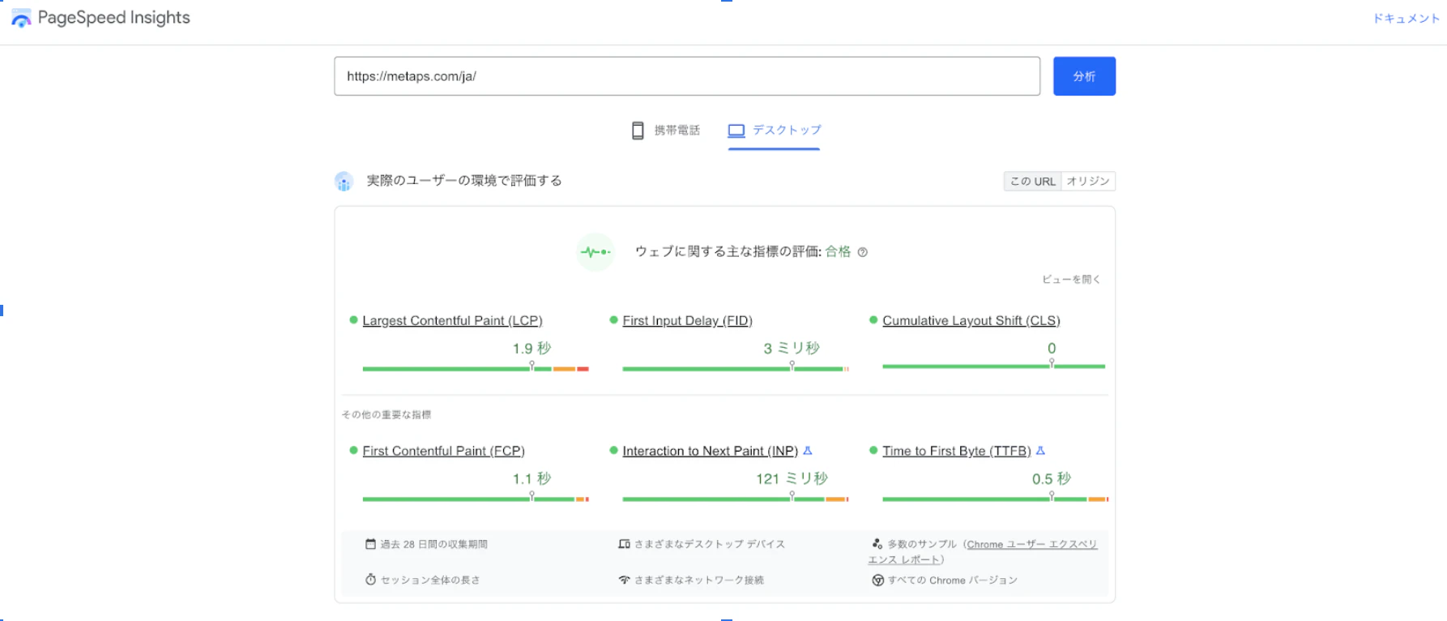Click the セッション全体の長さ text

tap(430, 580)
